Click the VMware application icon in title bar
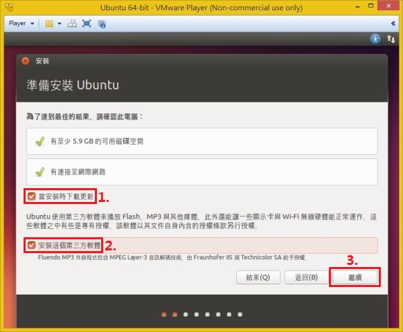The height and width of the screenshot is (332, 403). coord(9,7)
